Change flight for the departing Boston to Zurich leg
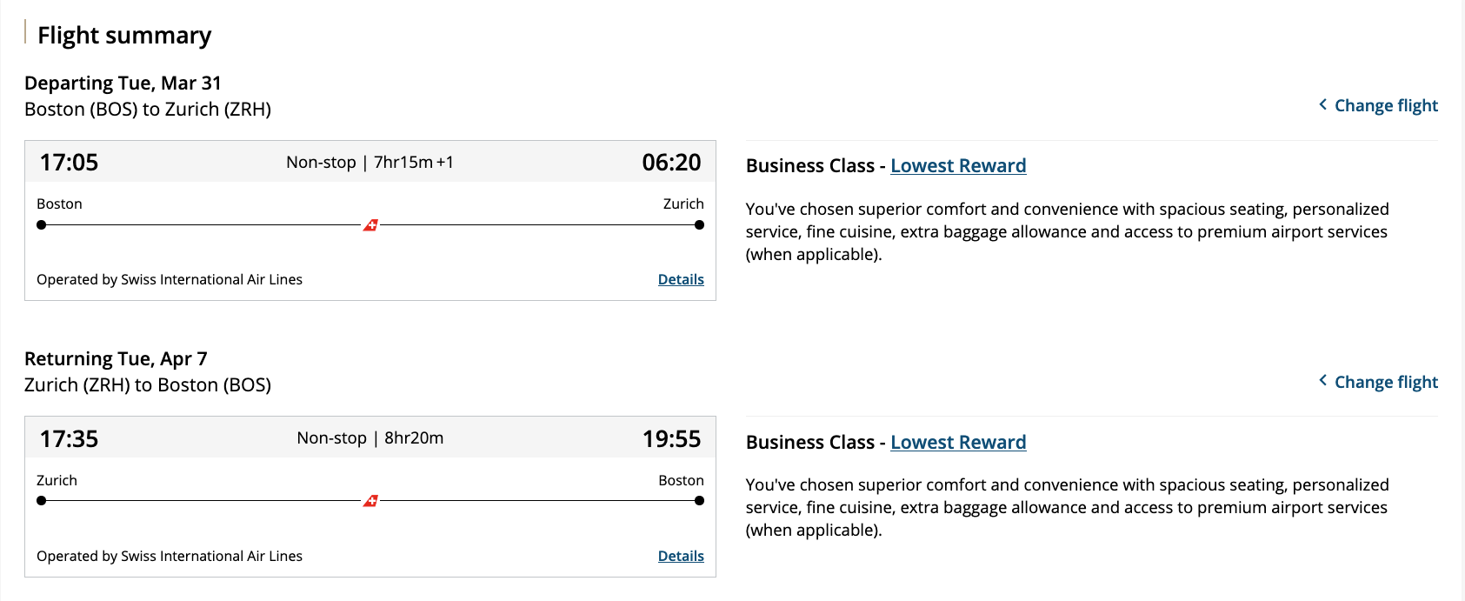The width and height of the screenshot is (1465, 601). pyautogui.click(x=1384, y=105)
